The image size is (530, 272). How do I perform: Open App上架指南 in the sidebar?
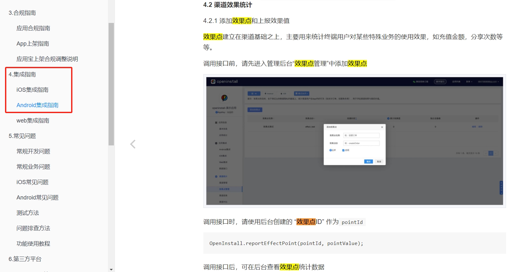pos(33,44)
